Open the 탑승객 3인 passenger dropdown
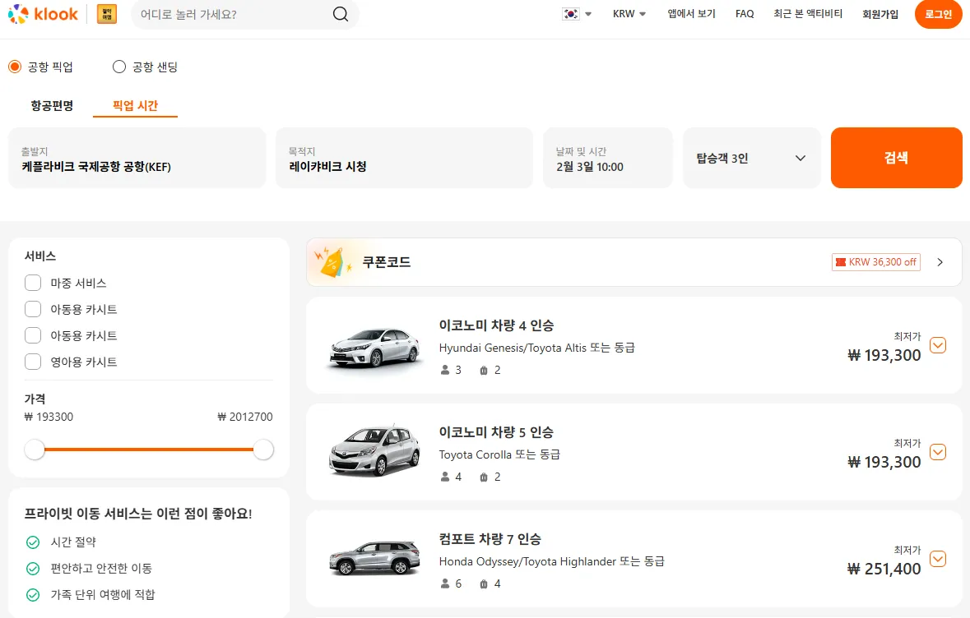Image resolution: width=970 pixels, height=618 pixels. [750, 158]
